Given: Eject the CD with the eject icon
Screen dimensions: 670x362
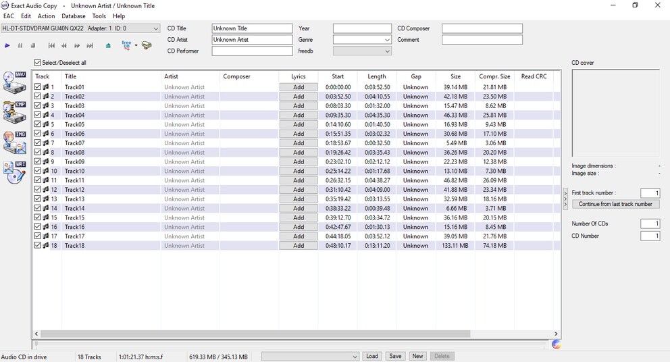Looking at the screenshot, I should (108, 45).
